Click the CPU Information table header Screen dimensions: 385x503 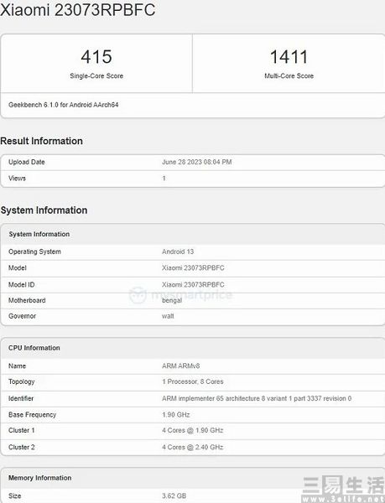[x=193, y=348]
